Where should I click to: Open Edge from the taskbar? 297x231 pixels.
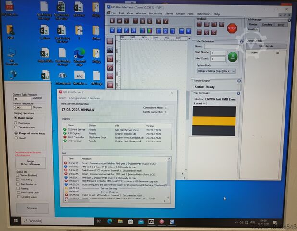[109, 221]
